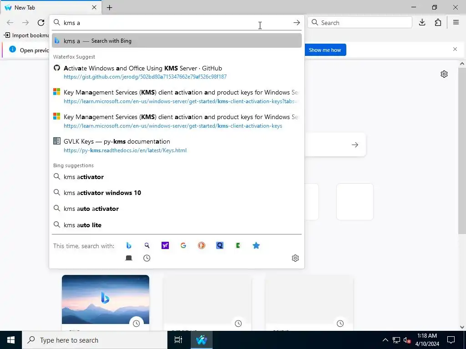
Task: Reload the current page
Action: 41,23
